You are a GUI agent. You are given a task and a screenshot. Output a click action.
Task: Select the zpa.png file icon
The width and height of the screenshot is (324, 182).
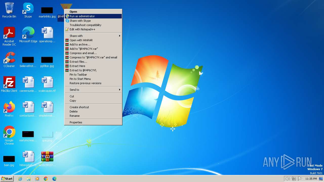click(x=47, y=136)
